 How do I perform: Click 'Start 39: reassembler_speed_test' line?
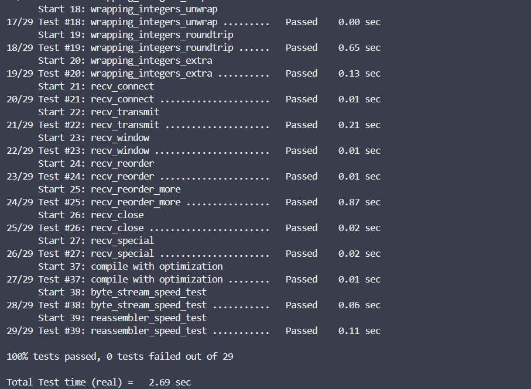(x=122, y=318)
